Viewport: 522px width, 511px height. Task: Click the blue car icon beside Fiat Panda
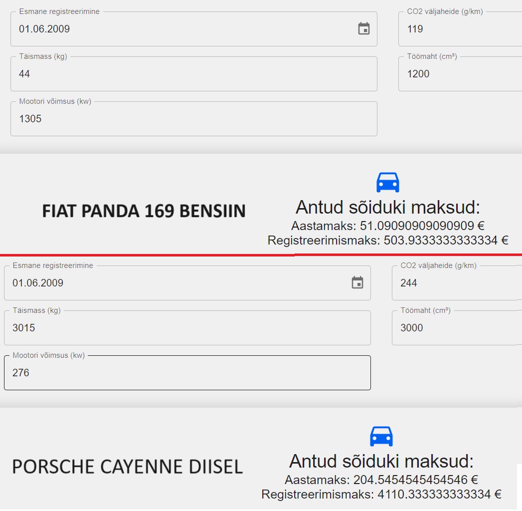[x=387, y=183]
